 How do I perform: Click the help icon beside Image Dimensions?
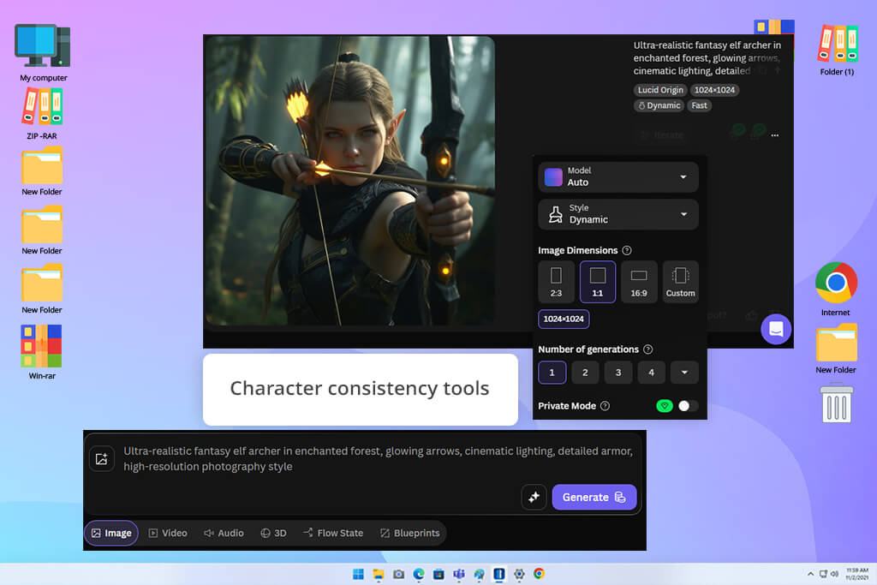pos(627,251)
